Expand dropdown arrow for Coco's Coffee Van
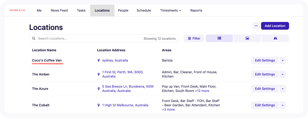Viewport: 308px width, 118px height. (283, 60)
